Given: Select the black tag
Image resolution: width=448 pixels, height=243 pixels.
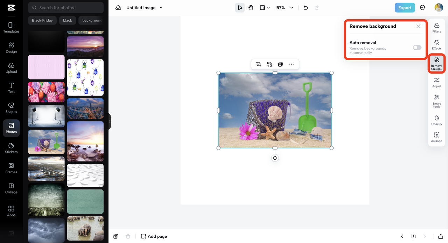Looking at the screenshot, I should point(68,20).
